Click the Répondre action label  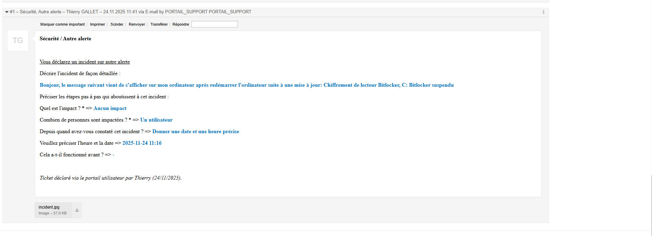181,25
